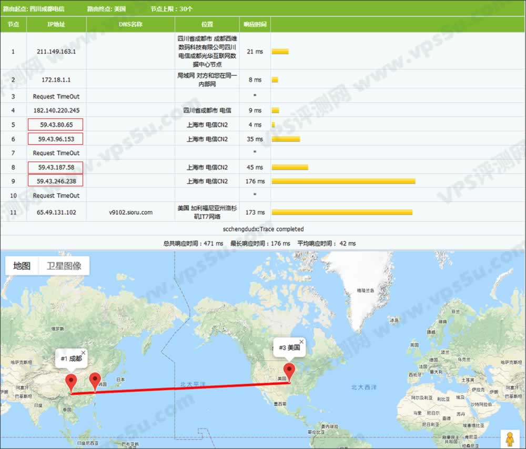
Task: Click IP address 59.43.80.65
Action: pyautogui.click(x=56, y=125)
